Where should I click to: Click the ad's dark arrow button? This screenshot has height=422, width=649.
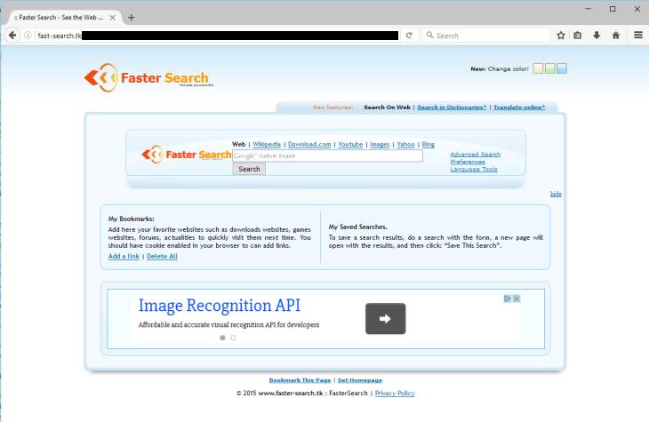pyautogui.click(x=385, y=319)
